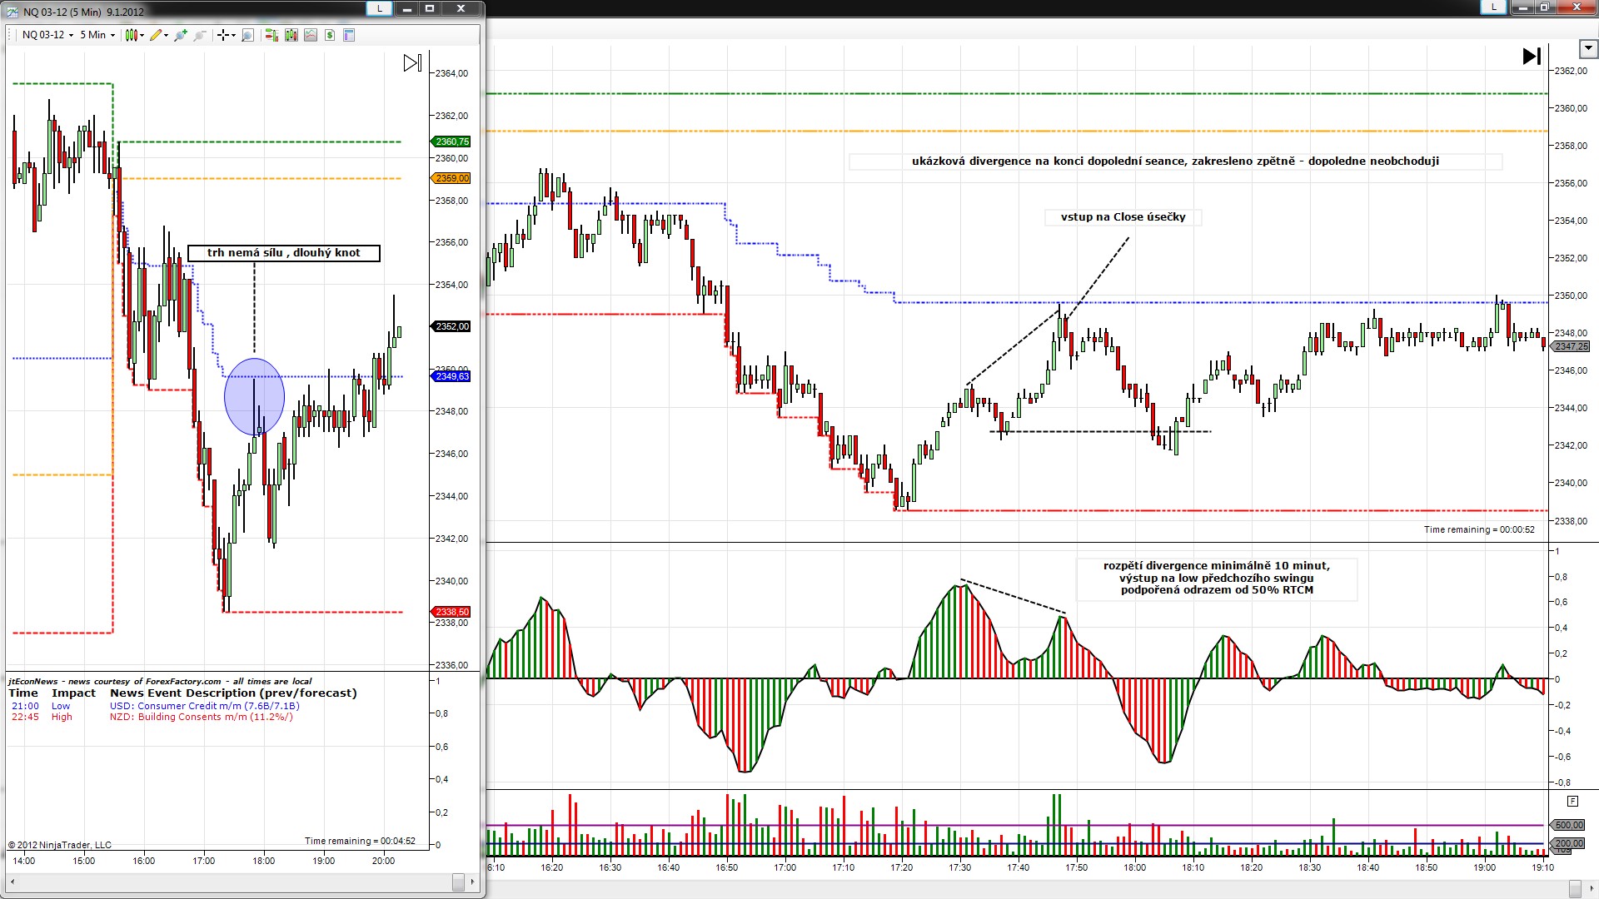Jump to latest bar on small chart

click(412, 63)
